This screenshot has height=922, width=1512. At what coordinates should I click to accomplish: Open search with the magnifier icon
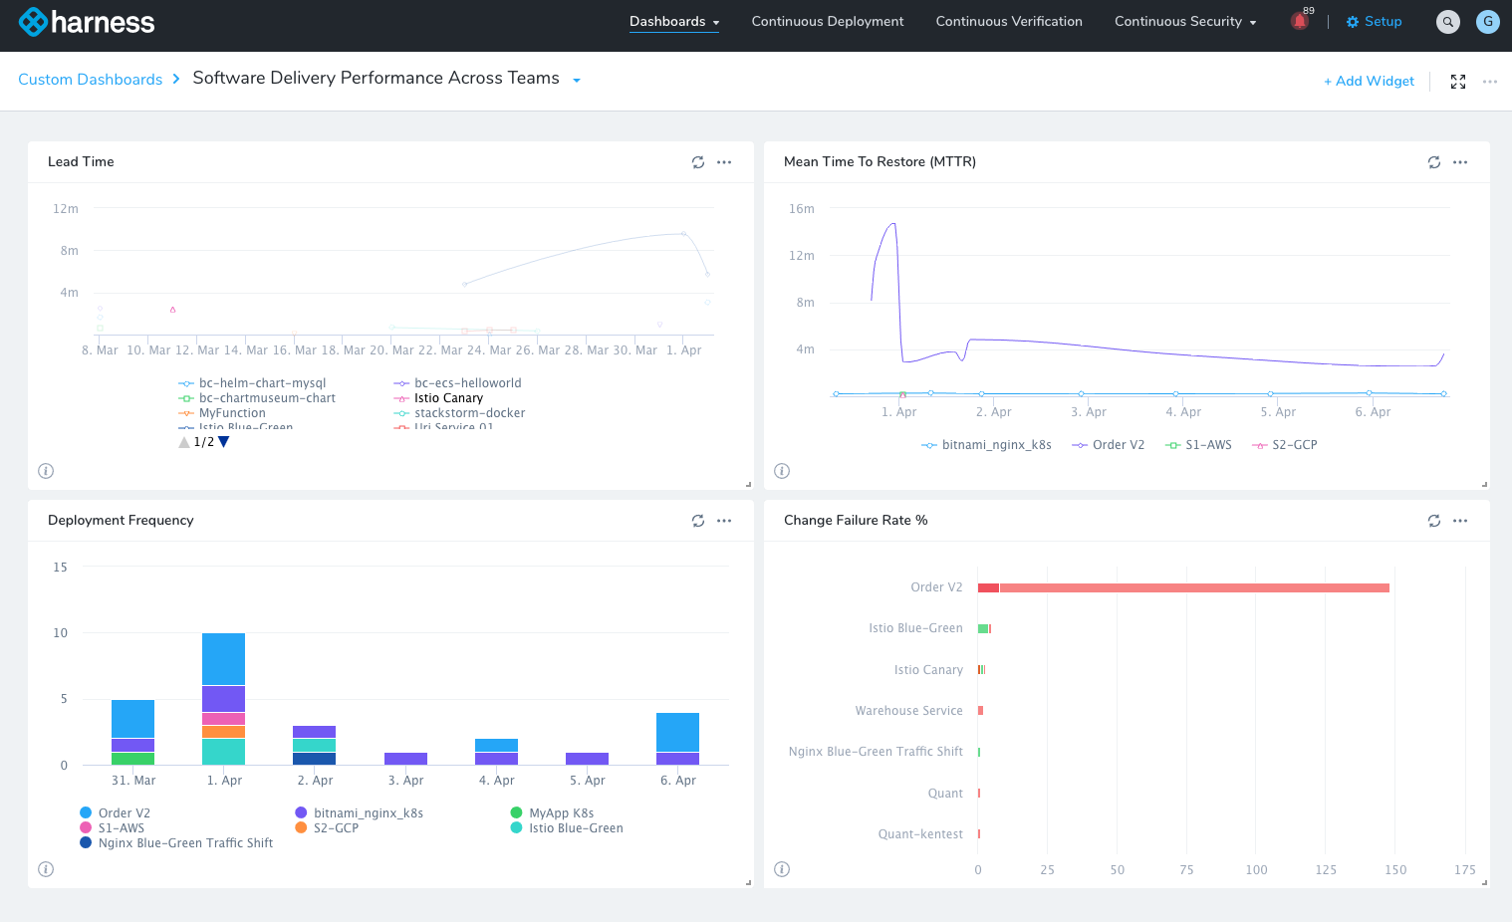(x=1447, y=22)
